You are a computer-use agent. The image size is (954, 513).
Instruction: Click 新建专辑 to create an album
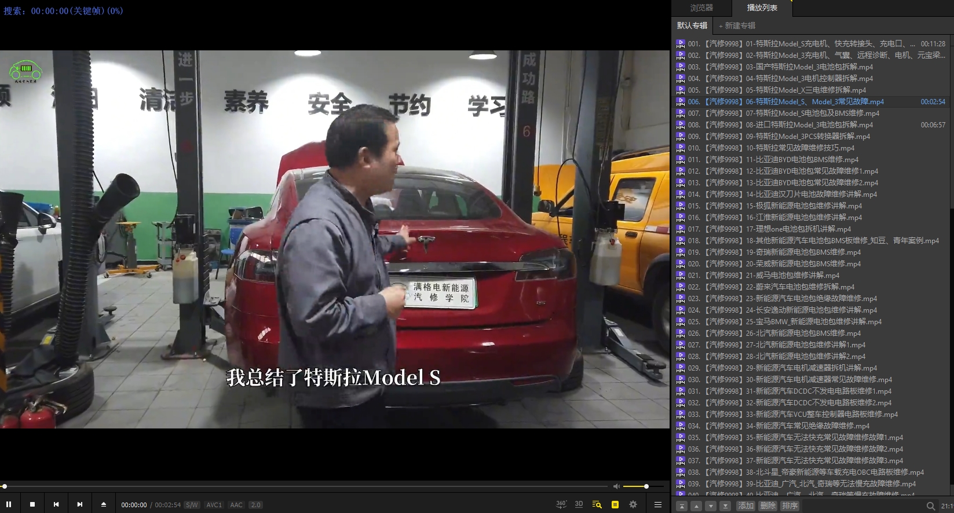point(737,25)
